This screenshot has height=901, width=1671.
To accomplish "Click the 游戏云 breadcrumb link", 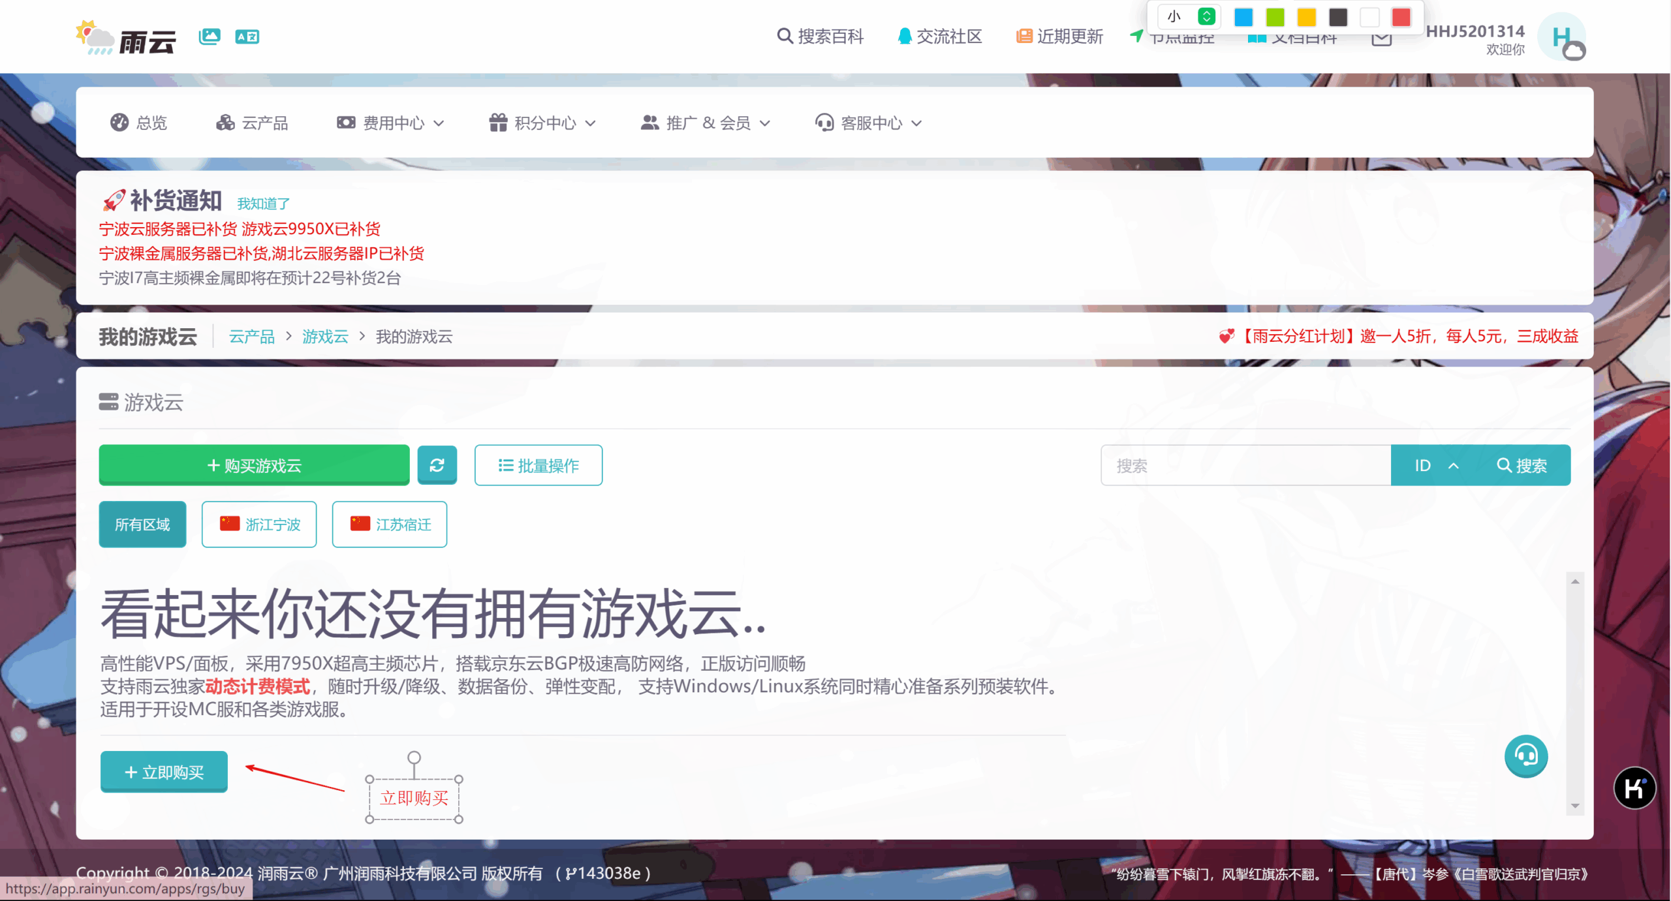I will click(325, 337).
